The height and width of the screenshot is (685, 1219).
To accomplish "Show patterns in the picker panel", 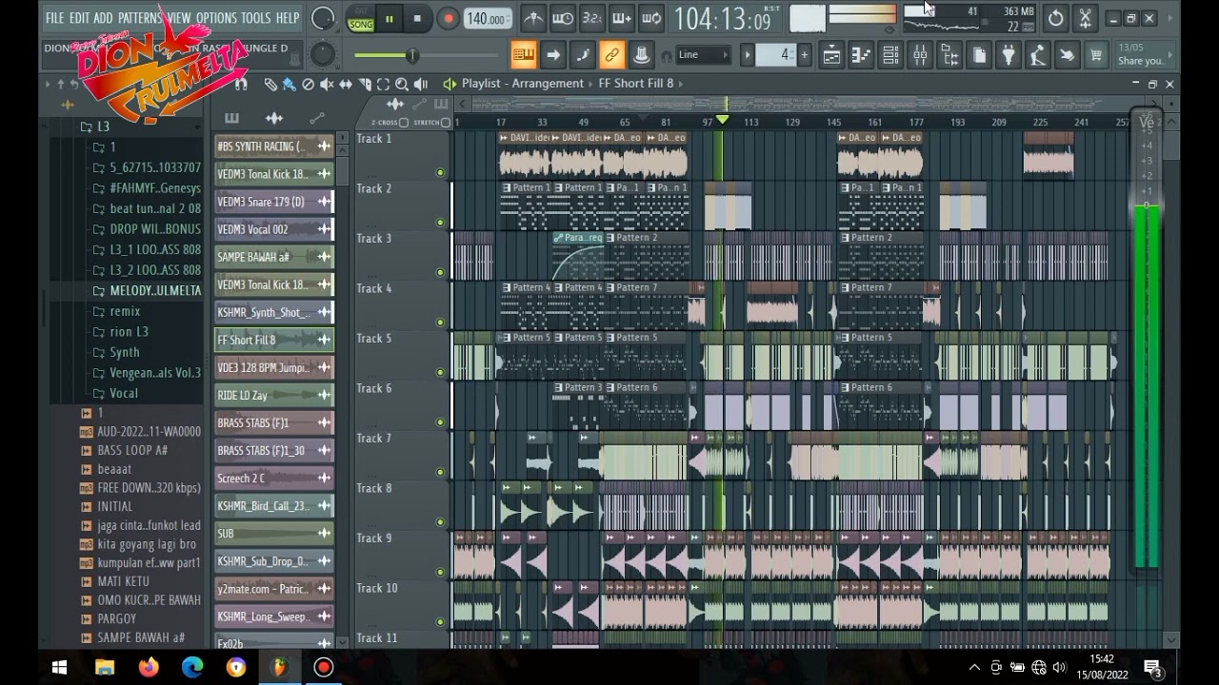I will tap(231, 118).
